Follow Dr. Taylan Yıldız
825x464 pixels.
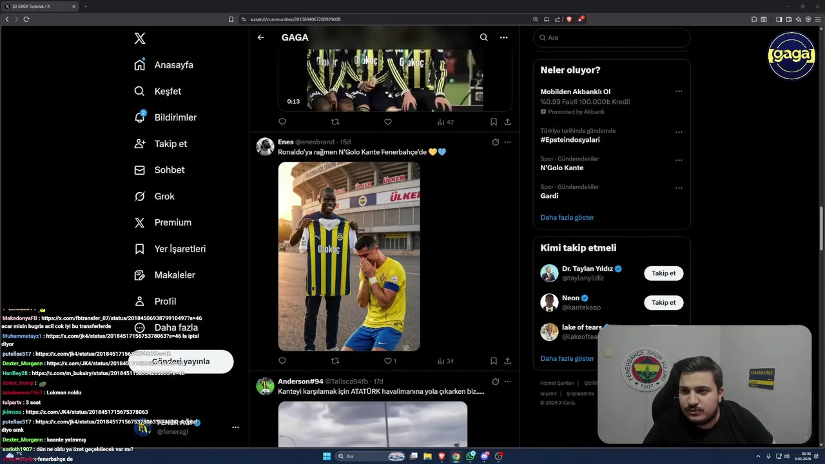click(663, 273)
